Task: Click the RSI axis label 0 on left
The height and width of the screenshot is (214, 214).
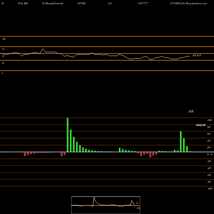Action: point(2,73)
